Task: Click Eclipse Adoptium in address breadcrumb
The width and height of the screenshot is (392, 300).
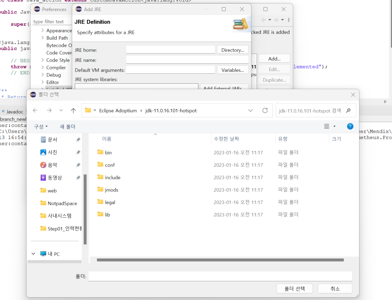Action: 118,111
